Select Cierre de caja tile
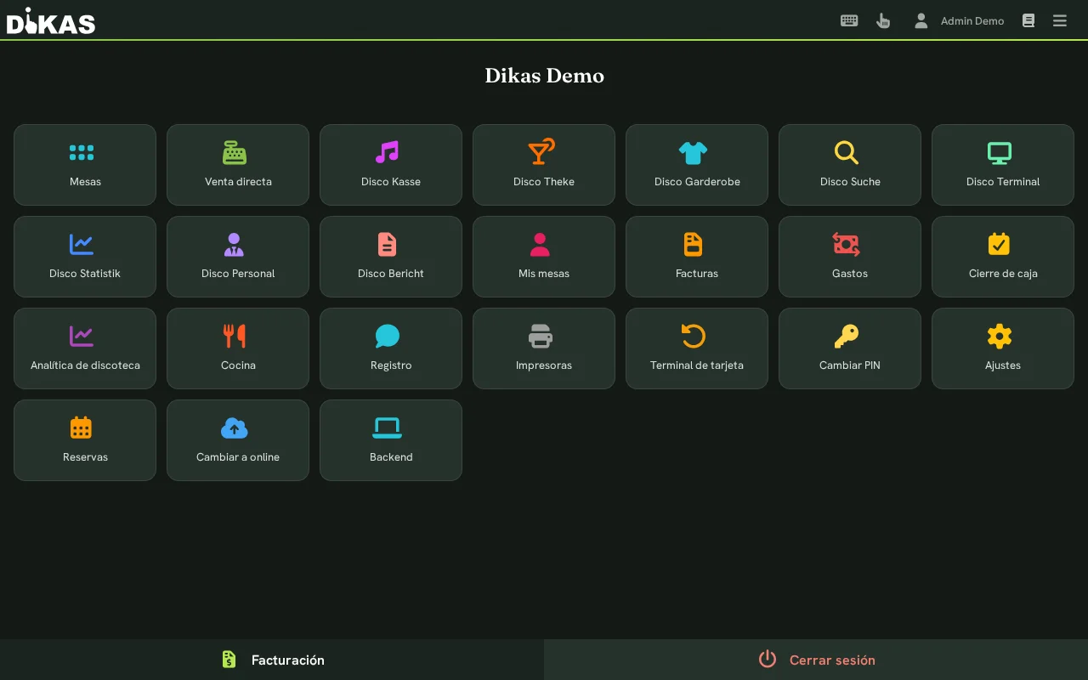 [1003, 257]
